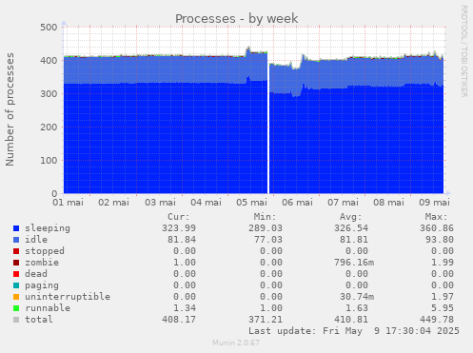Click the sleeping legend color swatch

pyautogui.click(x=16, y=228)
